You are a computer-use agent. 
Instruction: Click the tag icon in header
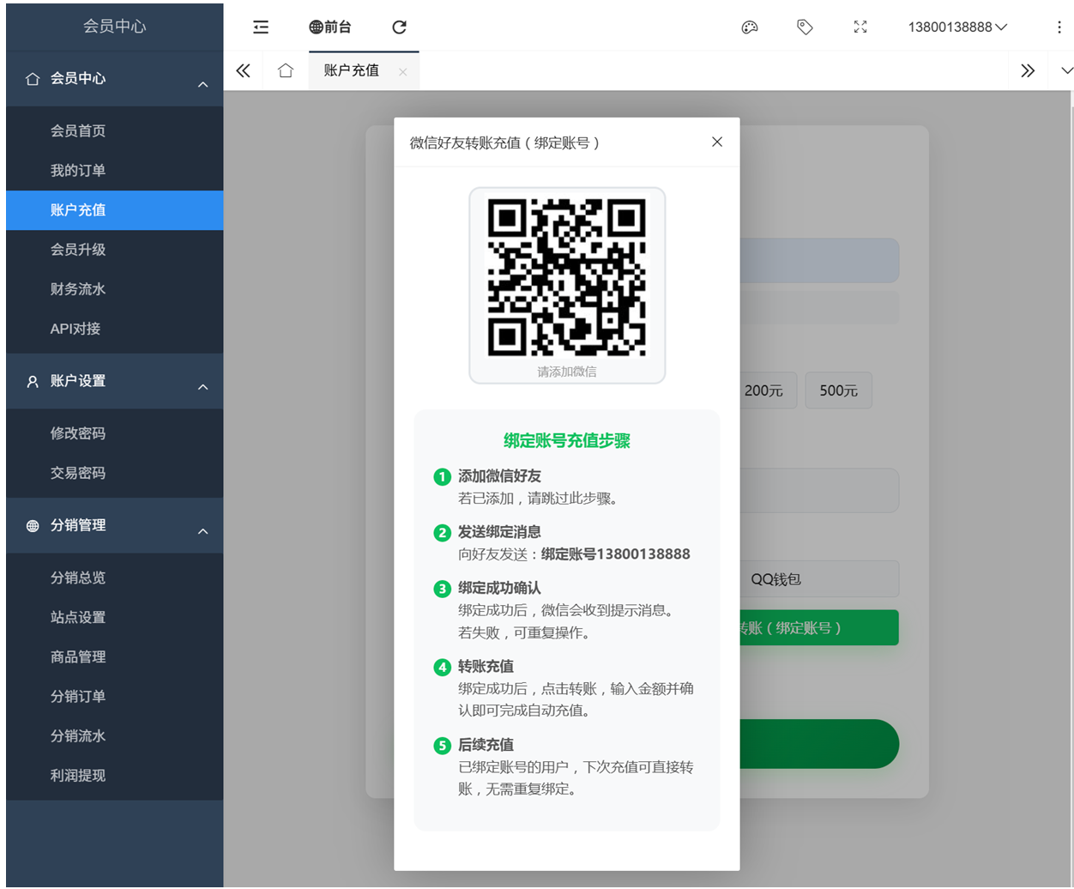[x=805, y=27]
